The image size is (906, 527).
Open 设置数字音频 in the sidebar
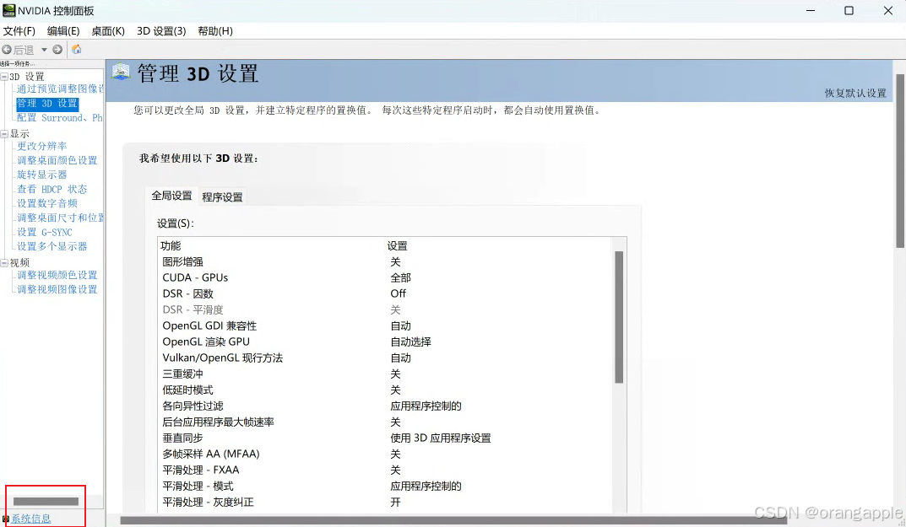pyautogui.click(x=46, y=203)
